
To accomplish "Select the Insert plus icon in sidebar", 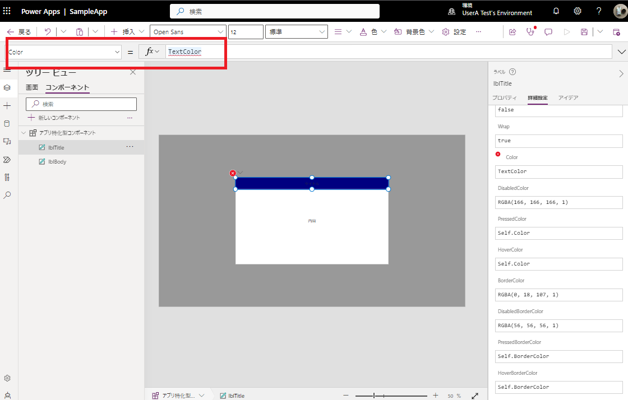I will [7, 105].
